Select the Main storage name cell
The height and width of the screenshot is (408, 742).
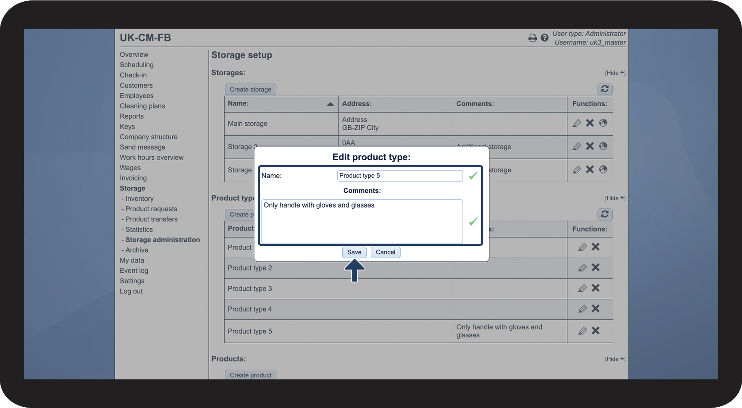point(281,124)
